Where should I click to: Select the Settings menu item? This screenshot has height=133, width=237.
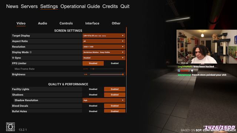click(x=49, y=6)
